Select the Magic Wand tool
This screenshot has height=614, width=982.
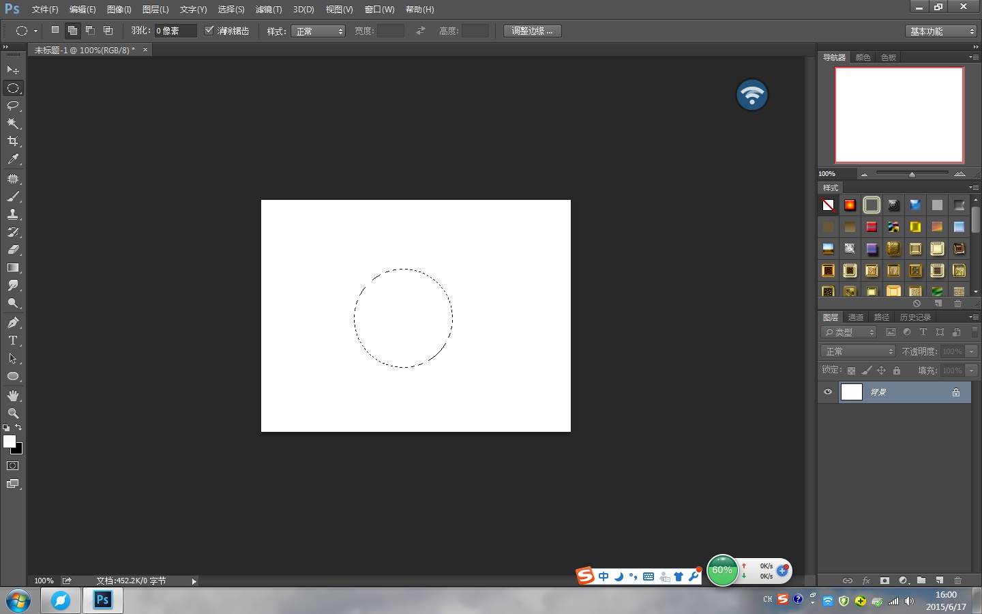(x=13, y=123)
